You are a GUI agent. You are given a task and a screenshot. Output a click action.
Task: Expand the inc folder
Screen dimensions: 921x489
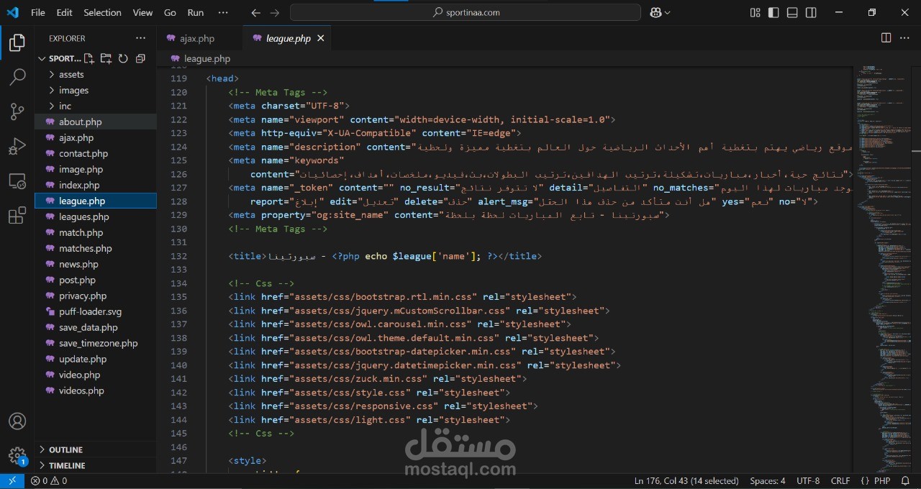(96, 106)
